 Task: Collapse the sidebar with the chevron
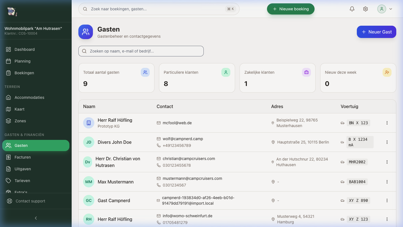tap(36, 218)
